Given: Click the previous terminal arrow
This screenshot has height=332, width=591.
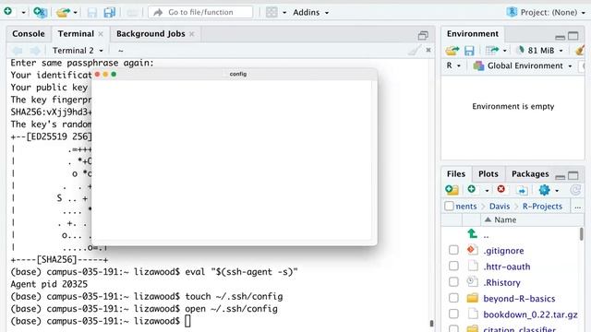Looking at the screenshot, I should pos(18,51).
